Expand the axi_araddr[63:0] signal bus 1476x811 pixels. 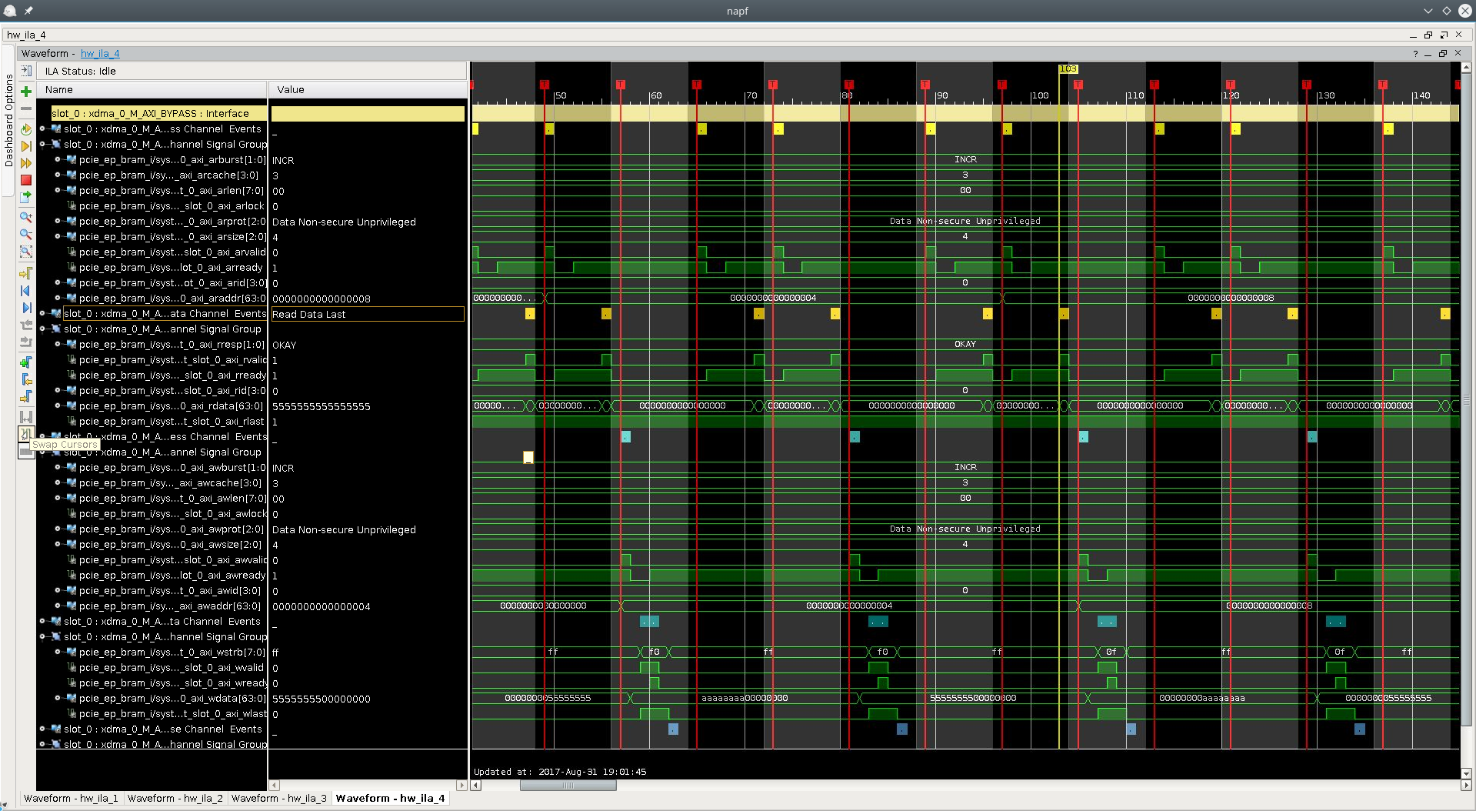[x=58, y=299]
